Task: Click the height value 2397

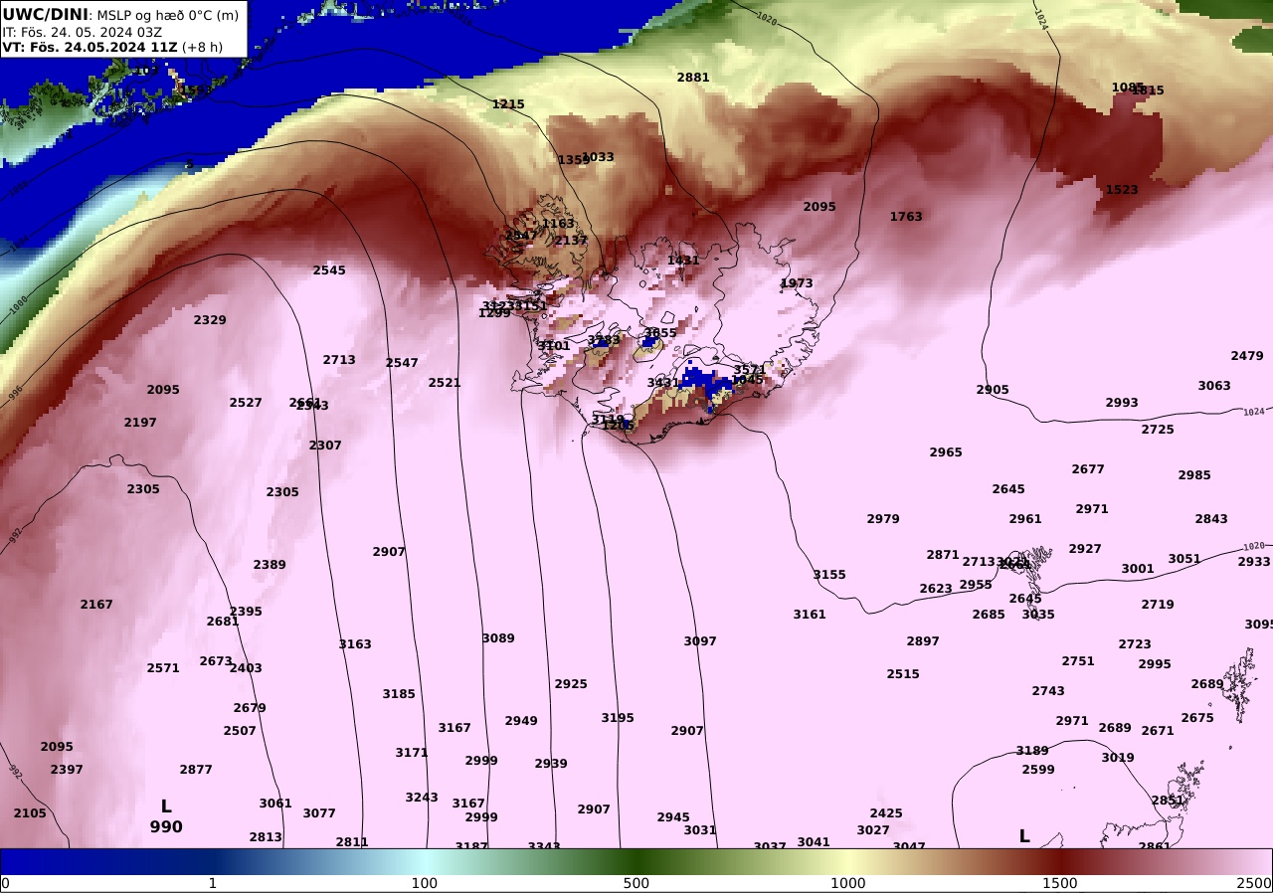Action: (x=67, y=770)
